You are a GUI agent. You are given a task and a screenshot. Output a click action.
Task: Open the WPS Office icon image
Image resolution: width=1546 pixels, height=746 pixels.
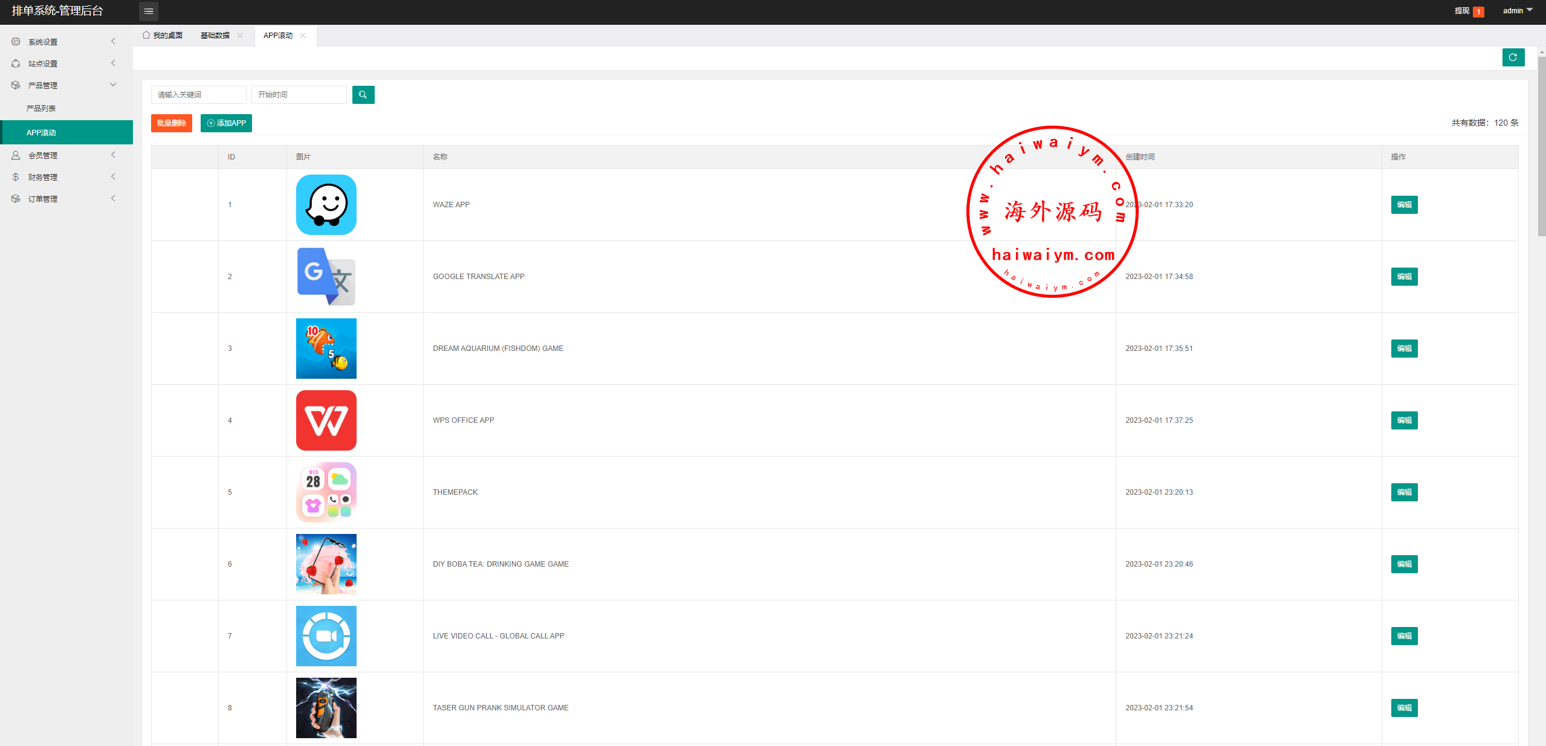pyautogui.click(x=326, y=420)
